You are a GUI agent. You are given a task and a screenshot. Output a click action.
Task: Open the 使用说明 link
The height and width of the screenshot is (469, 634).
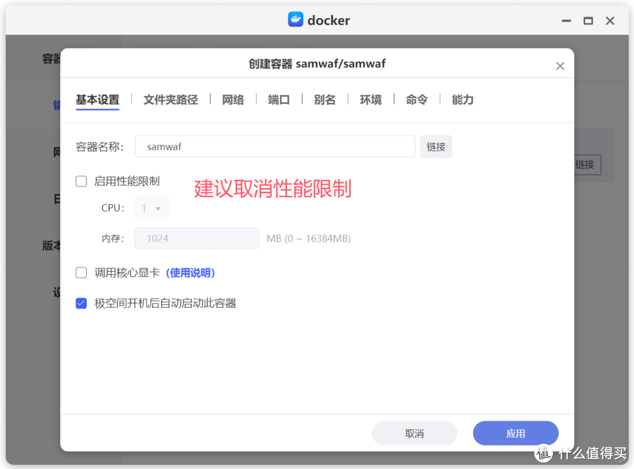(x=191, y=272)
